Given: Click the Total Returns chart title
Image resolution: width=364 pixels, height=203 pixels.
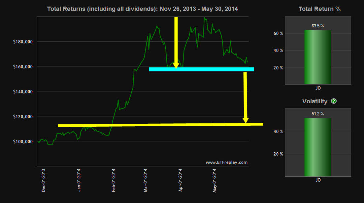Looking at the screenshot, I should click(142, 9).
